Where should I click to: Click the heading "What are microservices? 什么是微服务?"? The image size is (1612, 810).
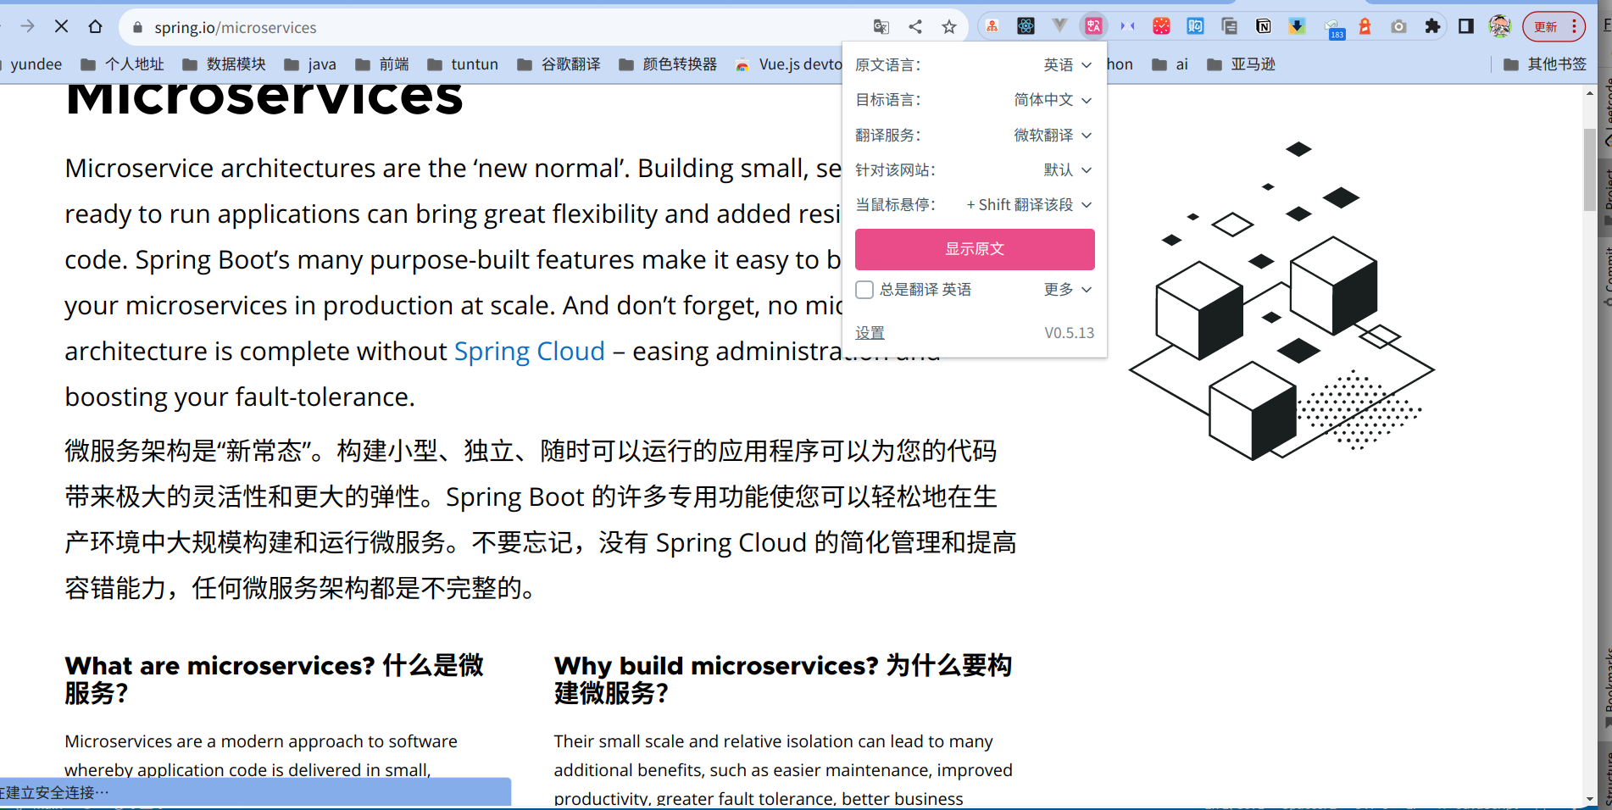click(x=275, y=680)
